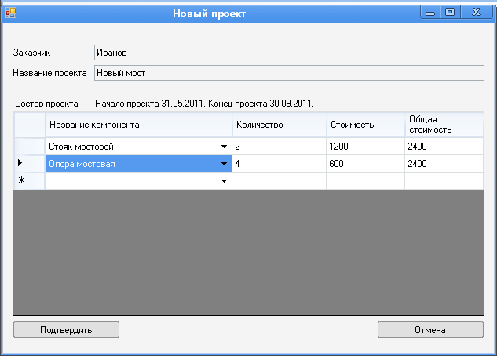Click the asterisk new-row header
Viewport: 497px width, 356px height.
[x=30, y=181]
